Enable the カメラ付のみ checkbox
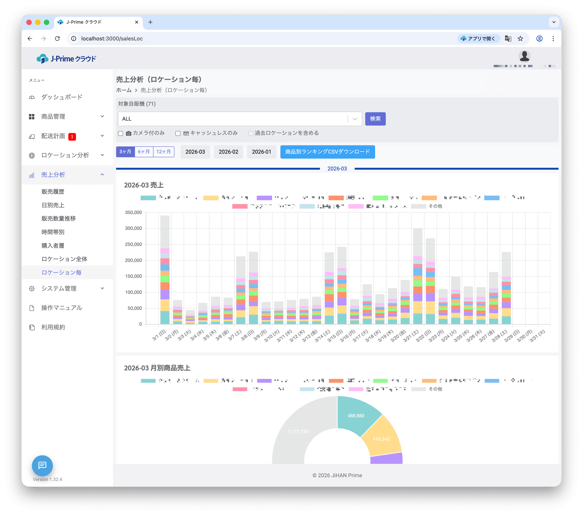This screenshot has height=515, width=583. click(x=121, y=133)
